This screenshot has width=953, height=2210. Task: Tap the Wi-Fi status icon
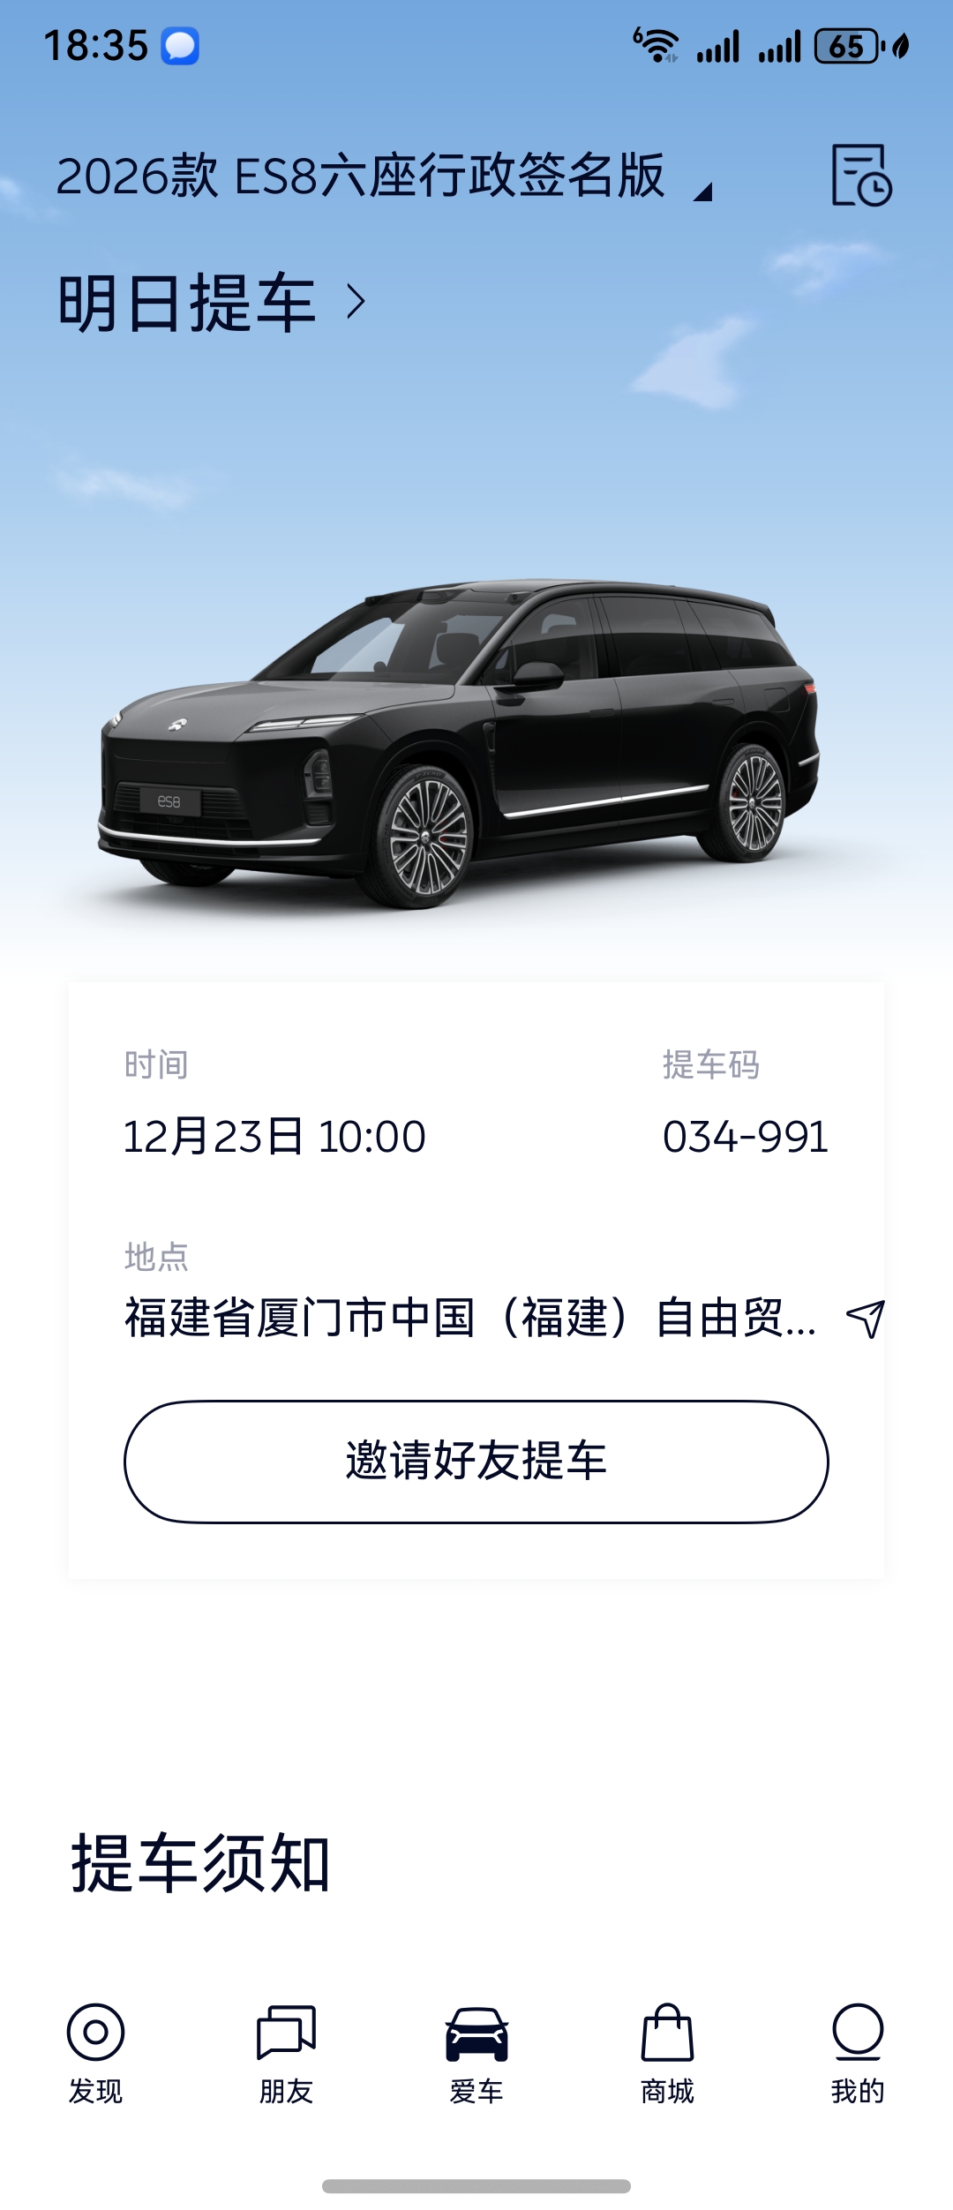click(x=657, y=45)
